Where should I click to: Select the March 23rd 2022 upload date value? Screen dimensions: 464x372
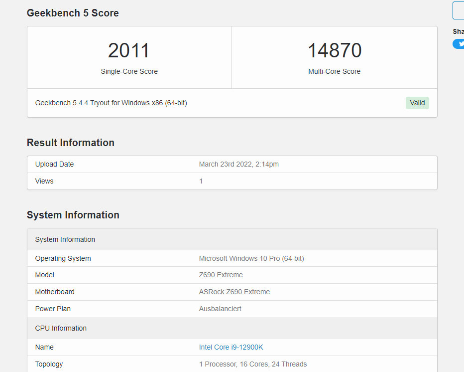click(239, 164)
